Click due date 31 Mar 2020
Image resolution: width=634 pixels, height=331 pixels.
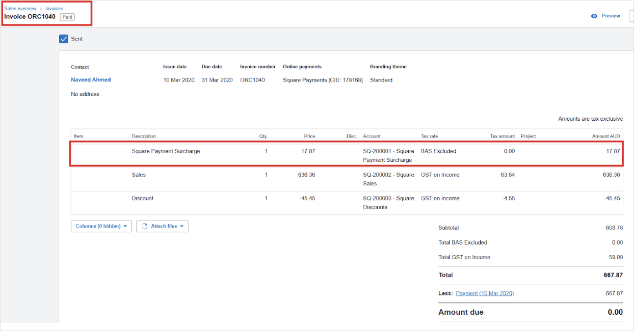point(217,80)
